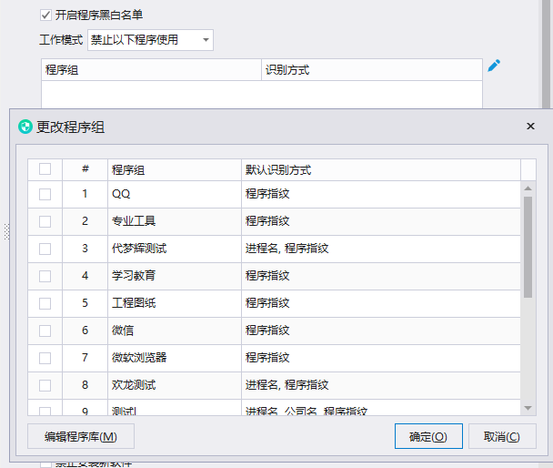This screenshot has height=468, width=553.
Task: Click the 编辑程序库(M) button
Action: 81,437
